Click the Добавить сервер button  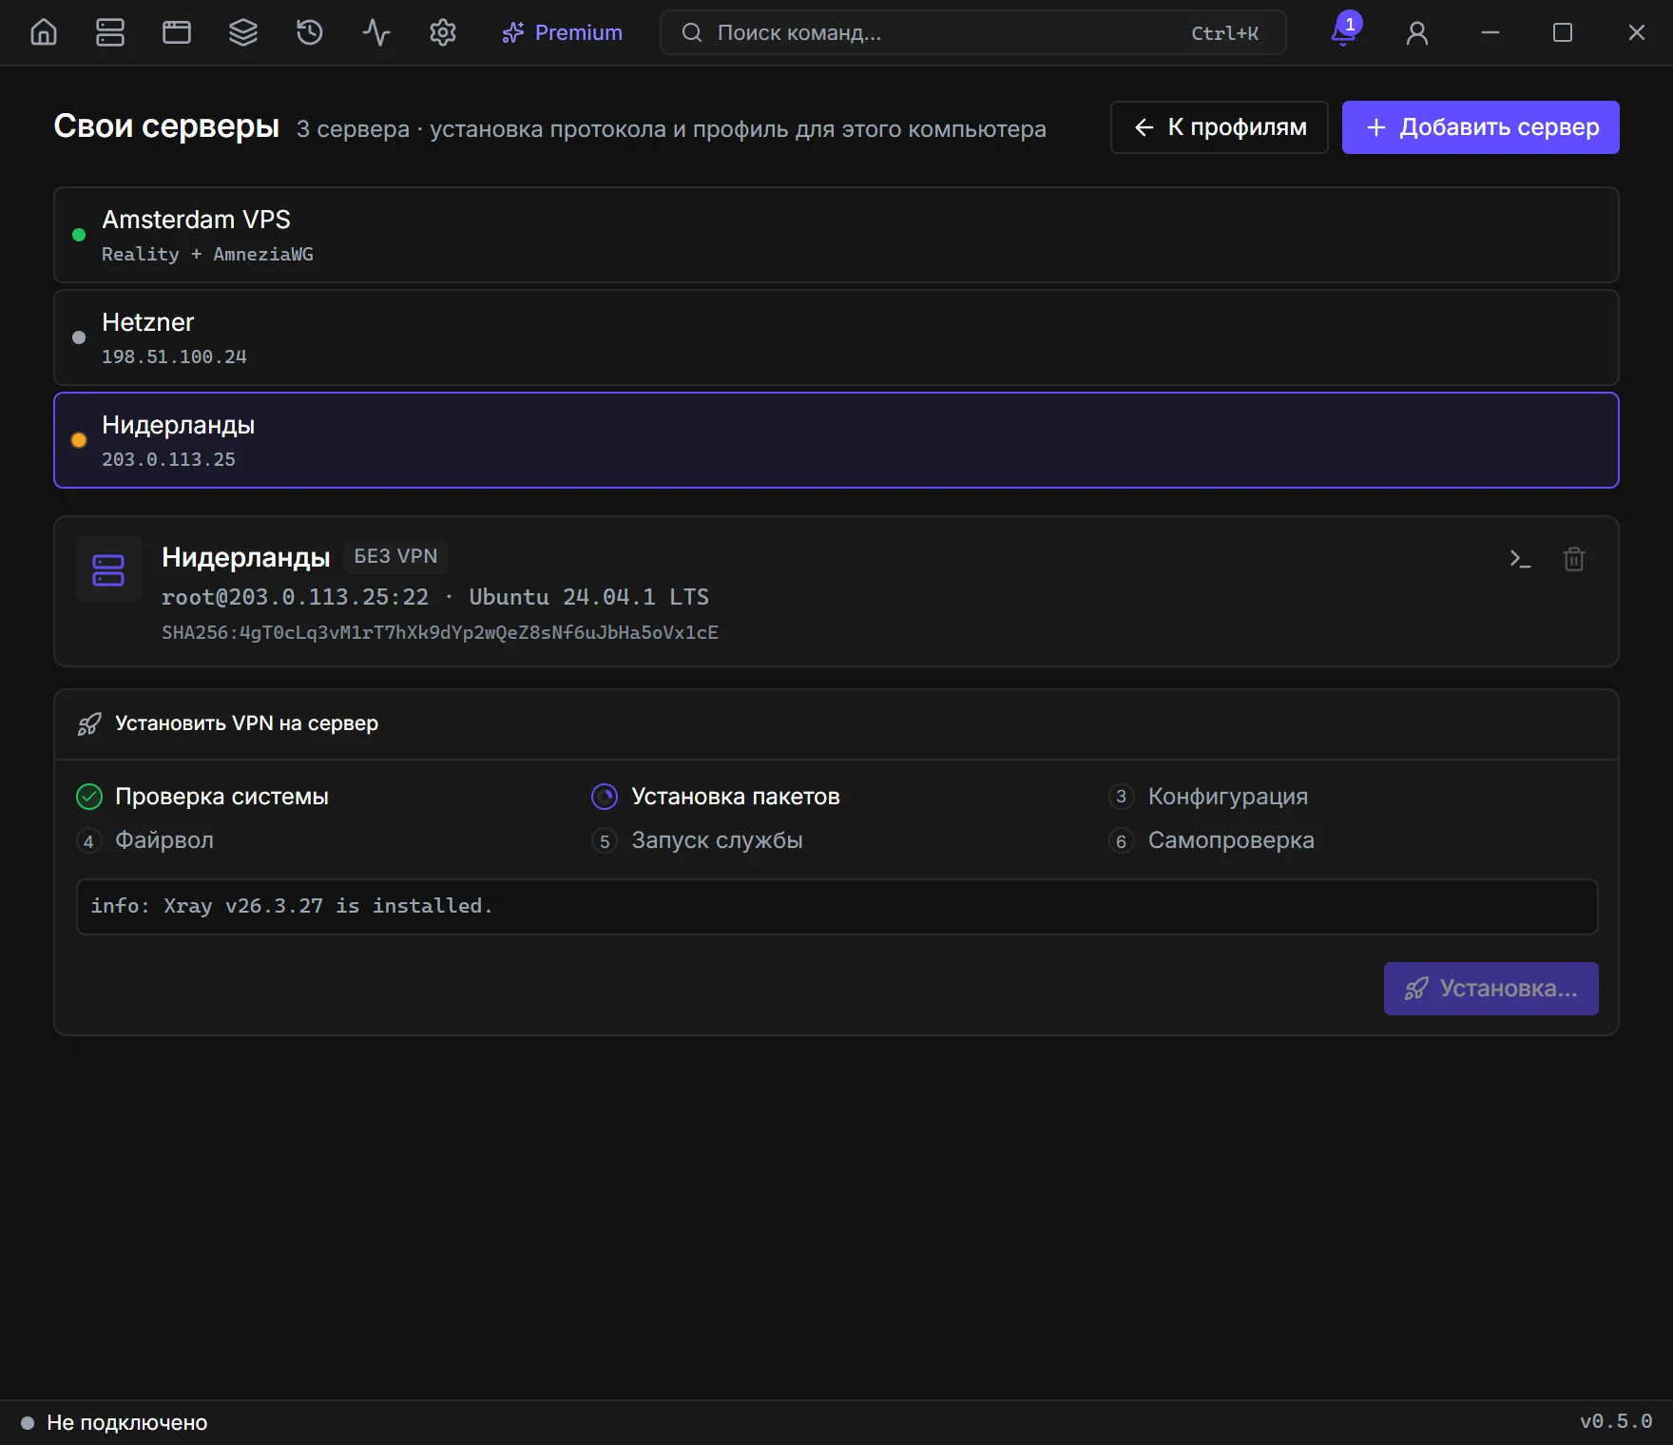pyautogui.click(x=1480, y=127)
